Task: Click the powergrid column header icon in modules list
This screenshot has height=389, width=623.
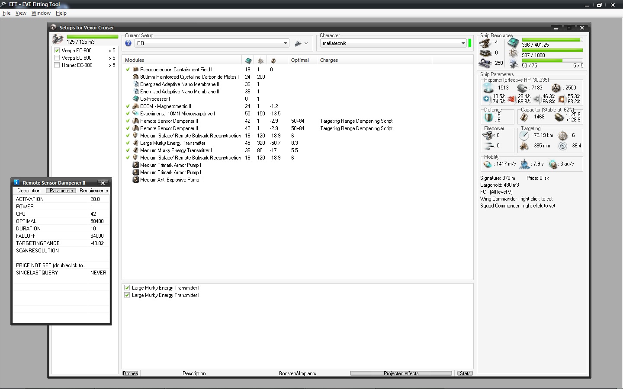Action: click(x=260, y=61)
